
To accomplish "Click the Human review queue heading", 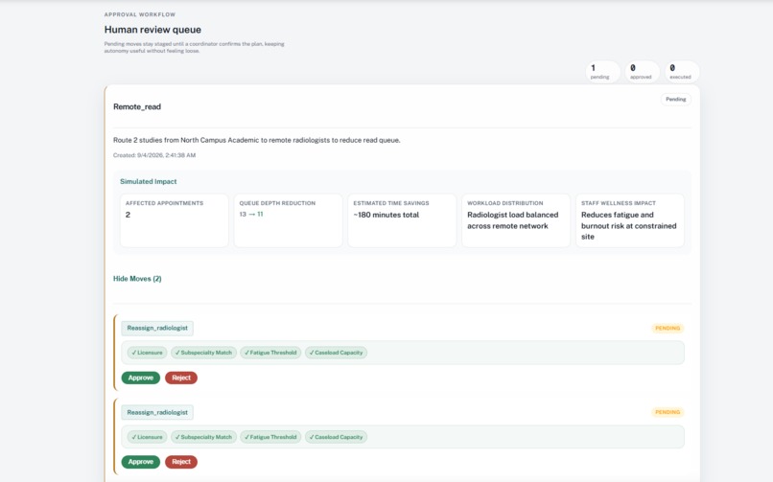I will [152, 30].
